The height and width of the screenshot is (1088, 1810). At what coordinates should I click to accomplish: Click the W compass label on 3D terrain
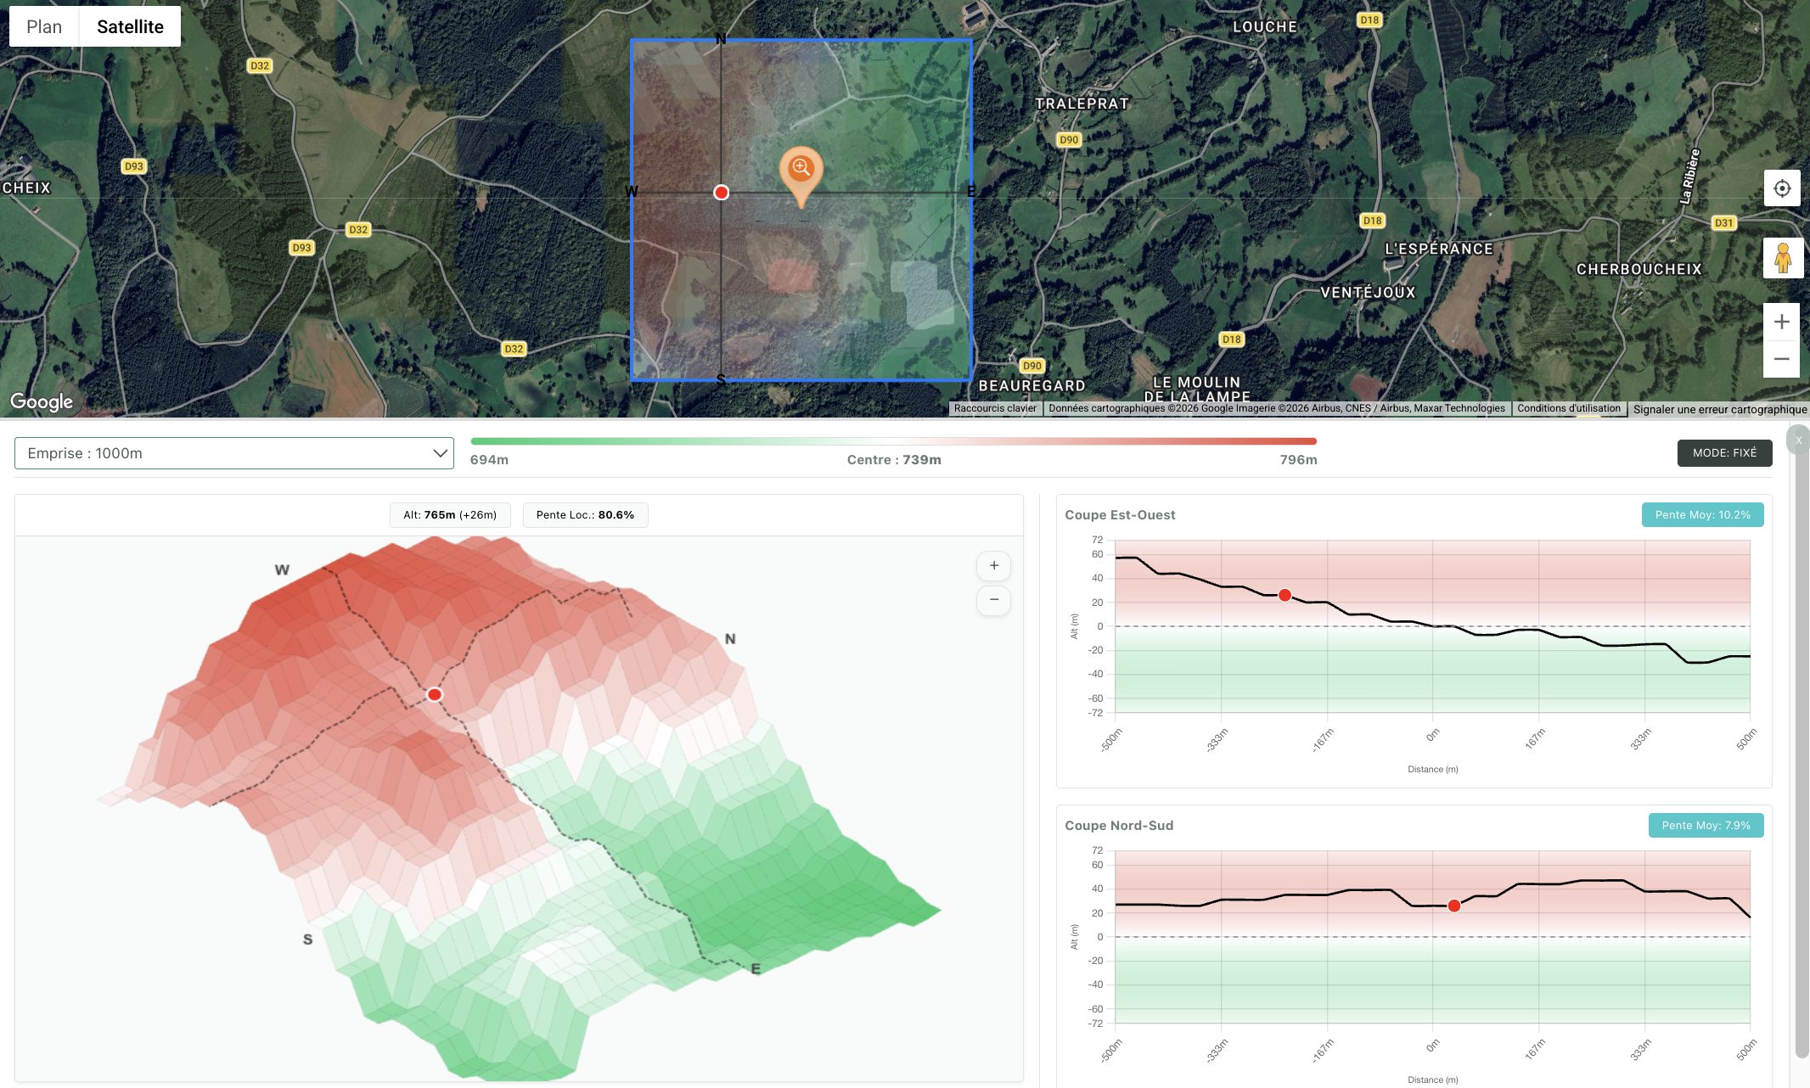coord(282,569)
